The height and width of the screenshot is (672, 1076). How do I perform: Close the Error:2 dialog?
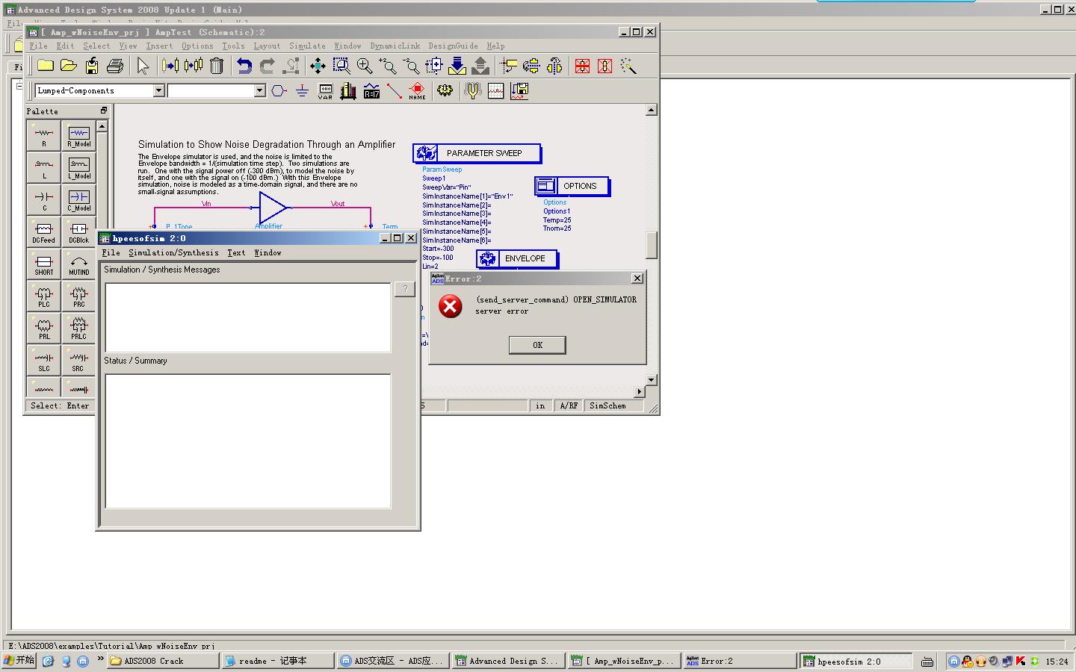click(637, 279)
